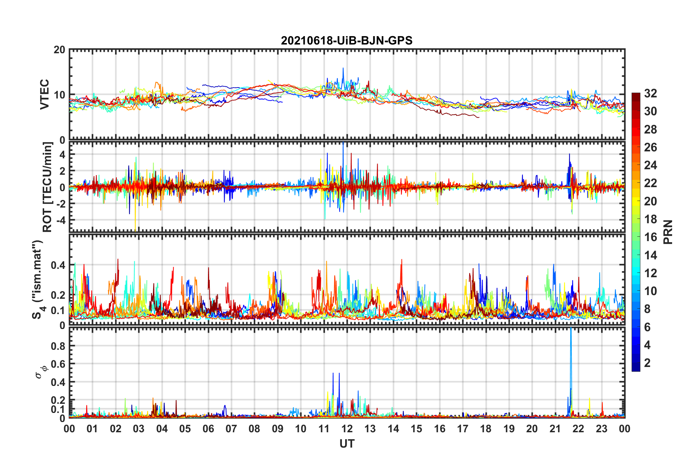This screenshot has height=464, width=694.
Task: Click the VTEC panel tick label 20
Action: pyautogui.click(x=59, y=50)
